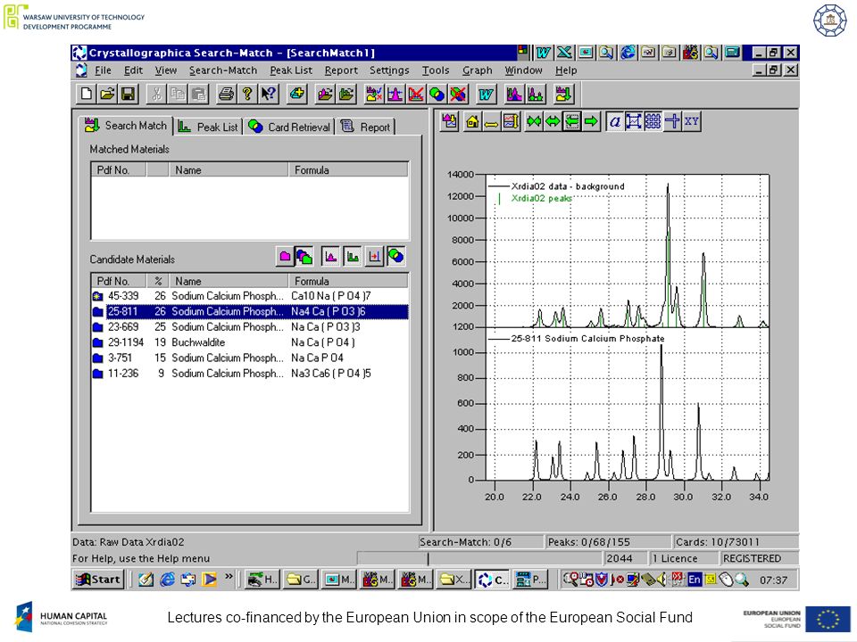Click the % column header in Candidate Materials

[158, 281]
